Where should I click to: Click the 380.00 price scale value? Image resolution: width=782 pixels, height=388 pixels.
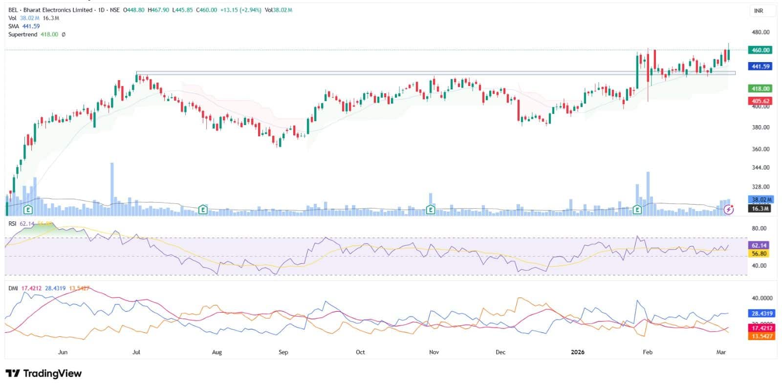pos(760,128)
